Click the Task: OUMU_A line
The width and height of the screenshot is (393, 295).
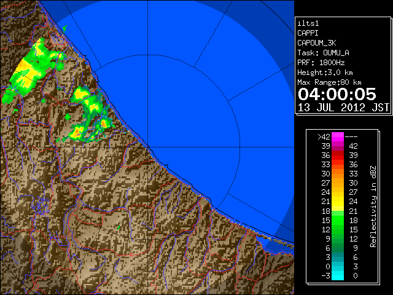(x=324, y=53)
